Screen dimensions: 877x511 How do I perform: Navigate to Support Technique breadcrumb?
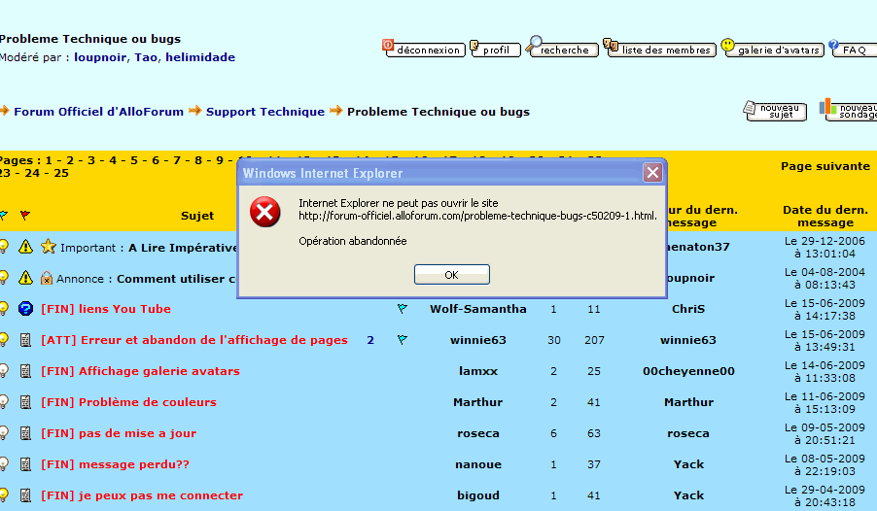pyautogui.click(x=264, y=112)
